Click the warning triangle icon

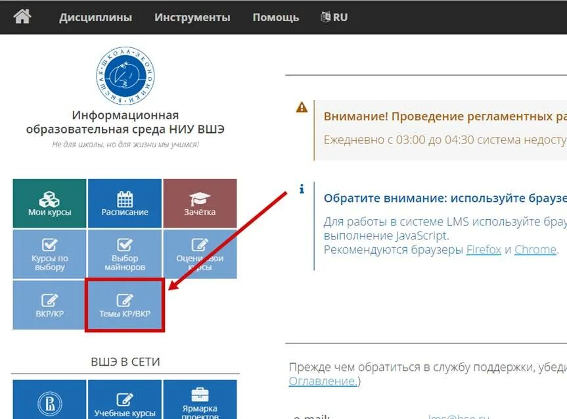302,107
